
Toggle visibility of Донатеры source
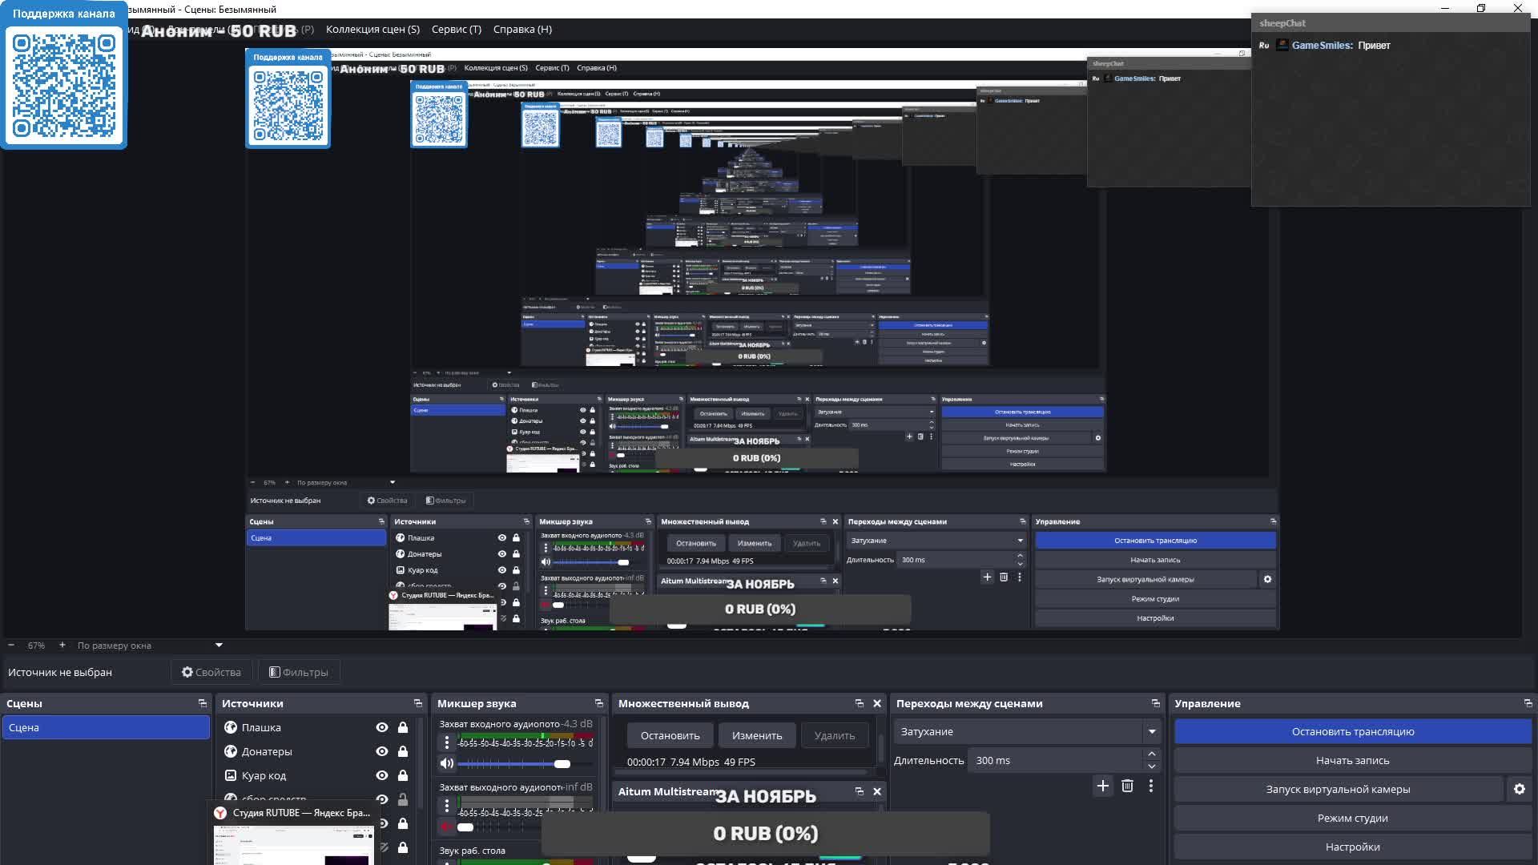(x=381, y=751)
